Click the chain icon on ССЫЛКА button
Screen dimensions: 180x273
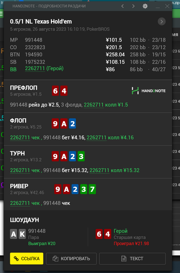[x=16, y=259]
